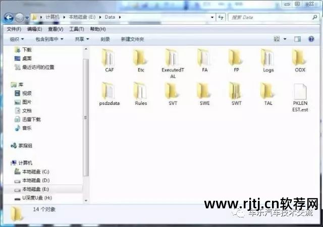Open the 包含到库中 dropdown
Screen dimensions: 323x227
49,39
